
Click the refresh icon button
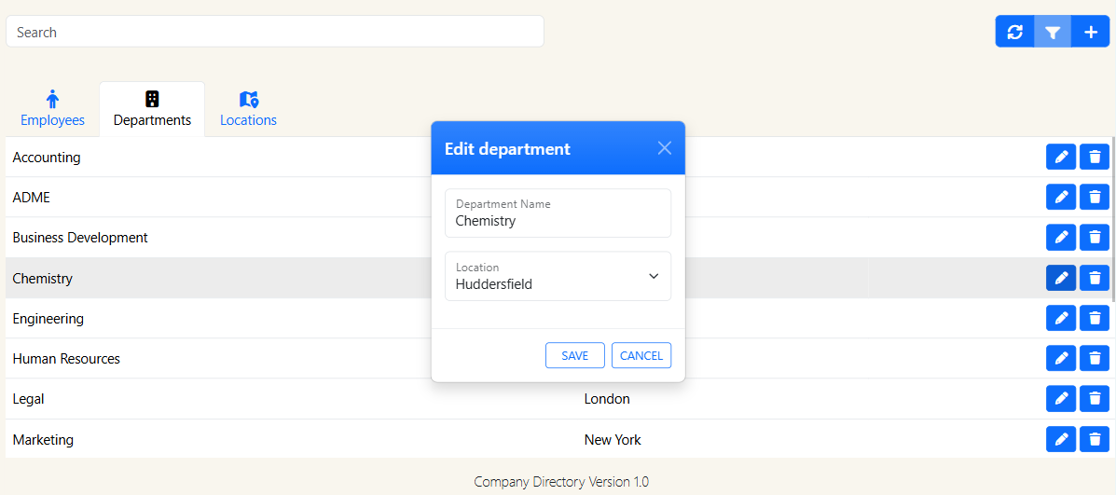point(1015,32)
